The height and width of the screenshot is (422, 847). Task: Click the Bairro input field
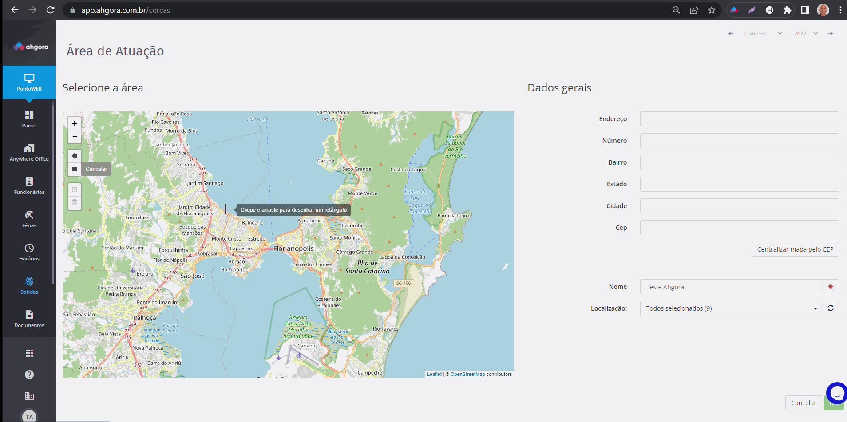(740, 162)
